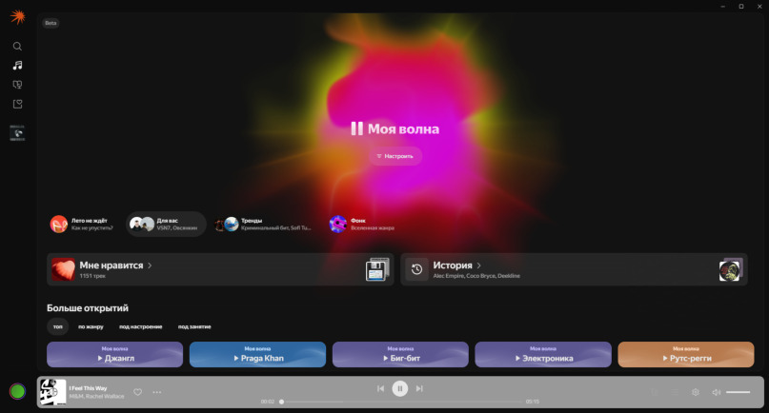Open artist M&M, Rachel Wallace link
769x413 pixels.
pos(96,396)
